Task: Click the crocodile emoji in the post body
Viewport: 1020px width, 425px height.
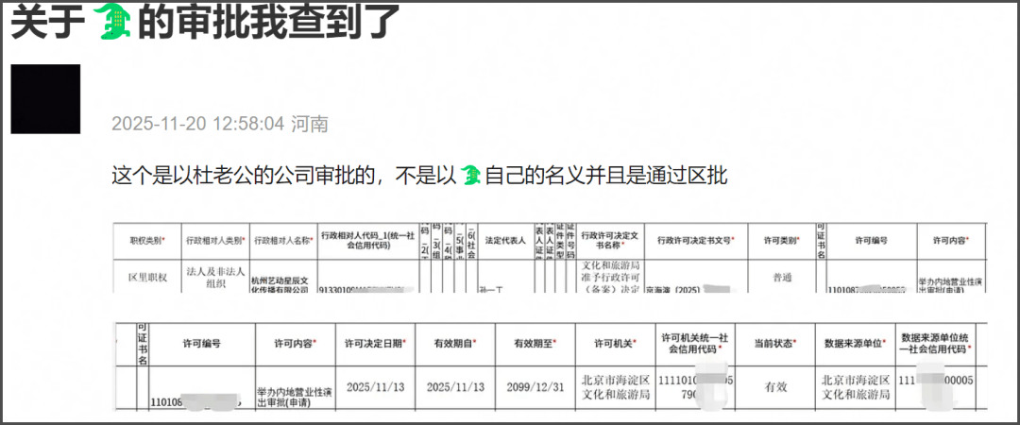Action: tap(471, 175)
